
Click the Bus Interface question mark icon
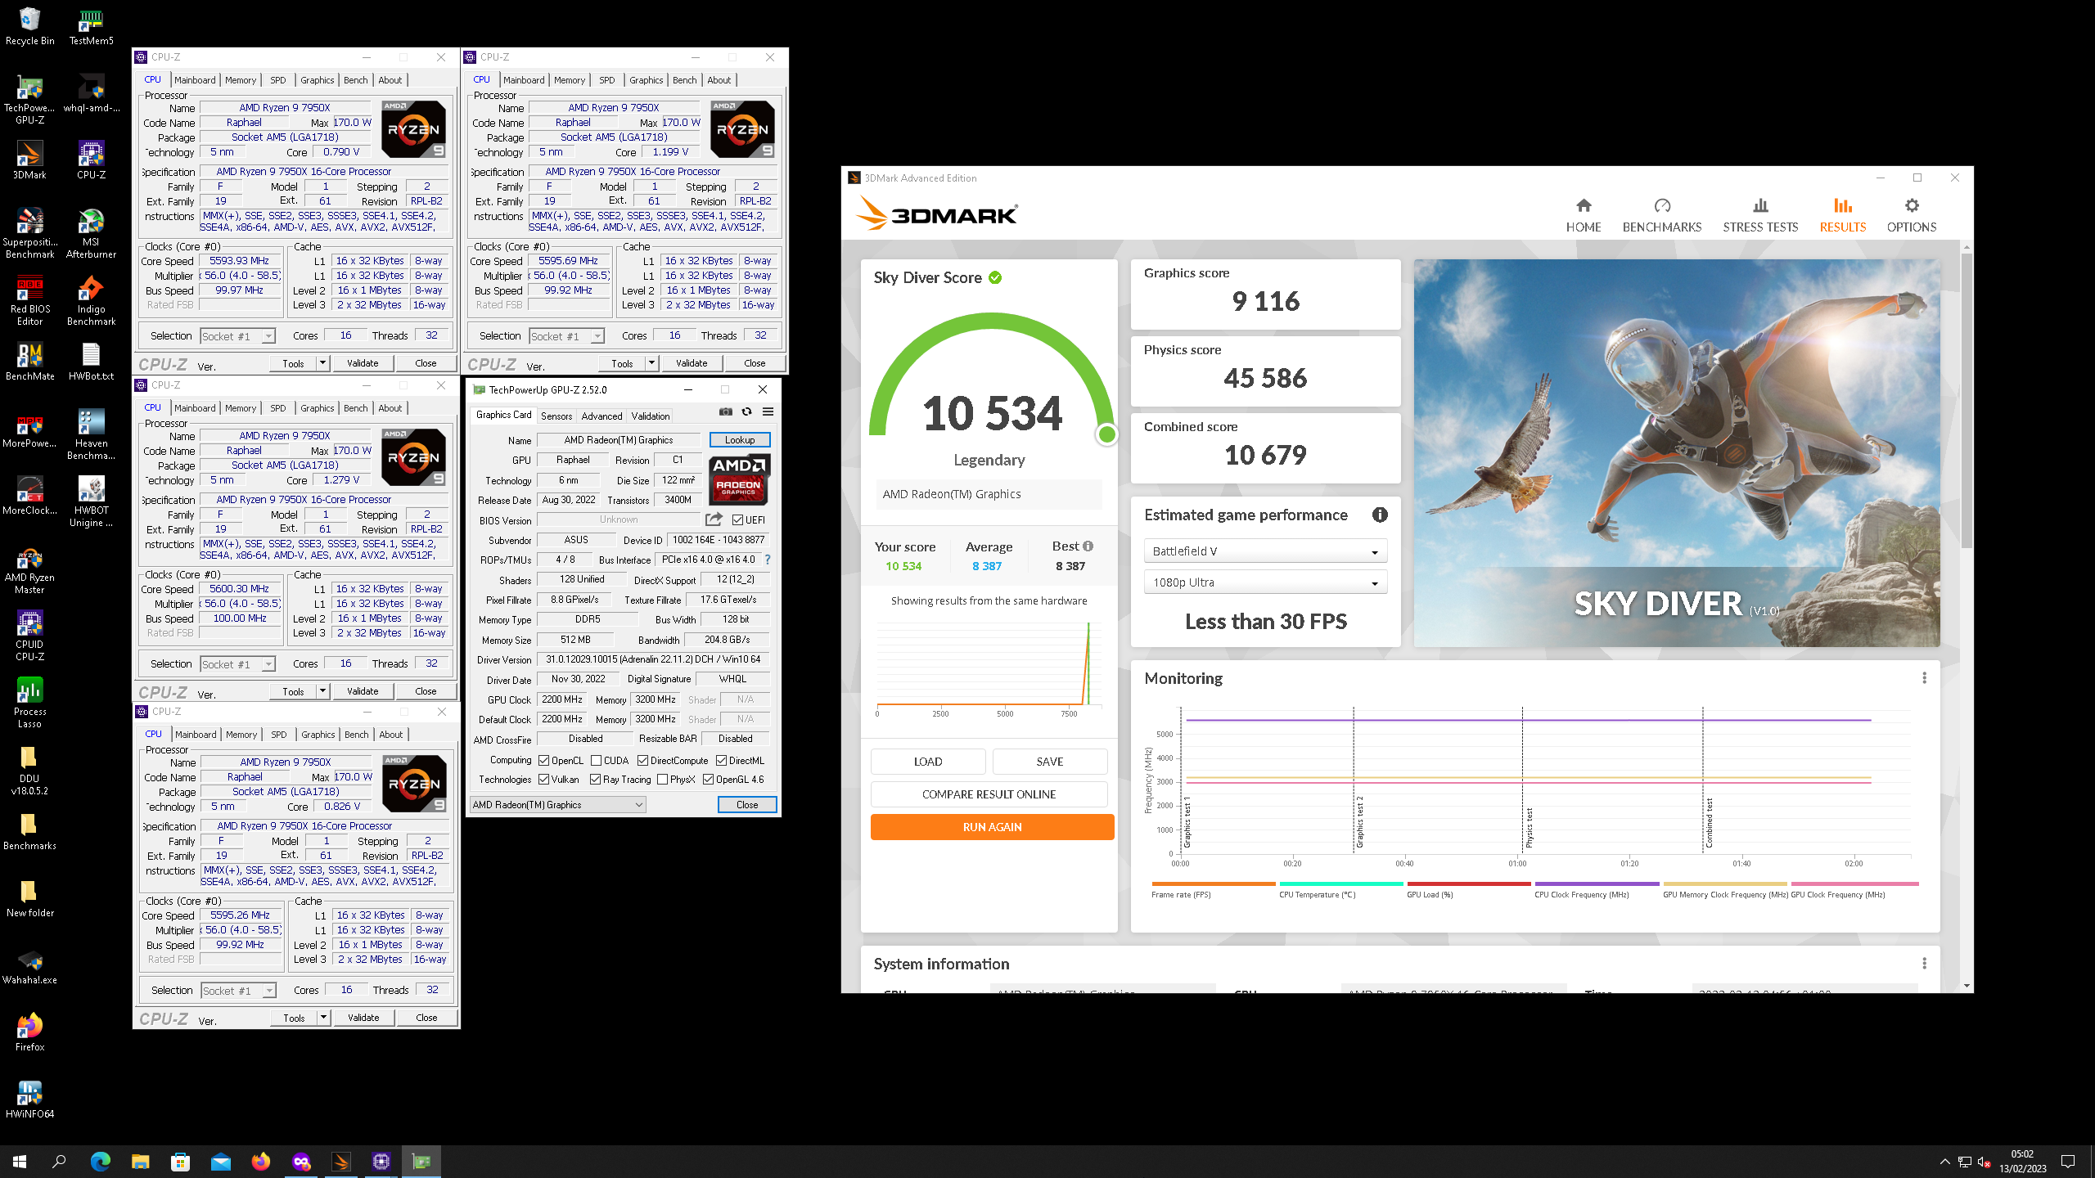pyautogui.click(x=768, y=560)
